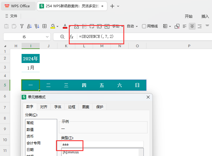Viewport: 212px width, 156px height.
Task: Open the WPS Office home tab
Action: coord(18,6)
